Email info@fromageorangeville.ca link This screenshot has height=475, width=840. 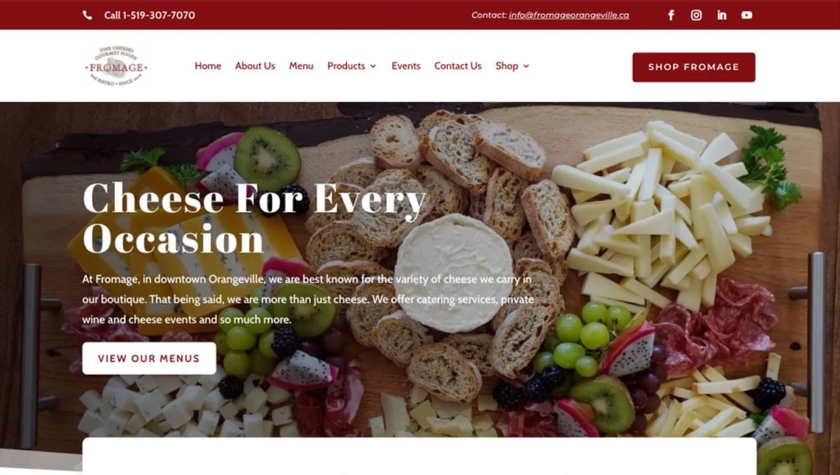click(569, 15)
